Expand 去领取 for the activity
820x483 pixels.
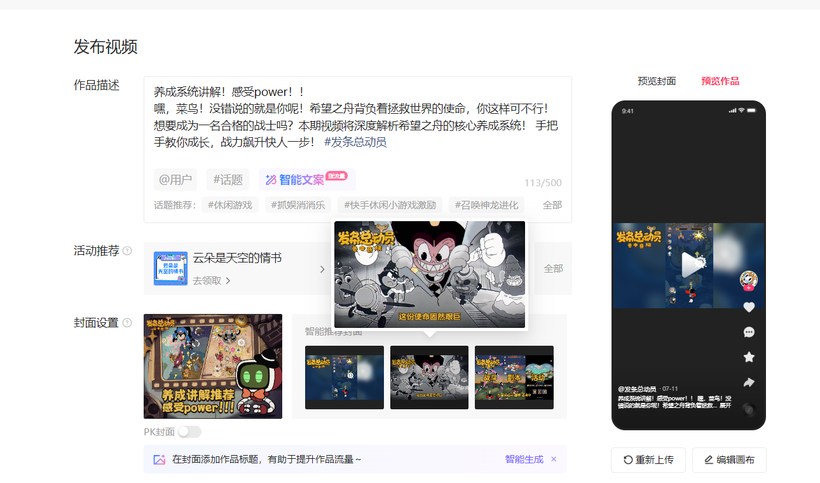click(212, 281)
